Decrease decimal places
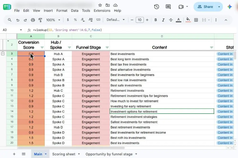 [83, 20]
